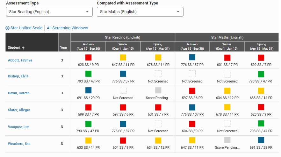Click Bishop's empty Maths Winter box
This screenshot has height=157, width=281.
(x=227, y=74)
